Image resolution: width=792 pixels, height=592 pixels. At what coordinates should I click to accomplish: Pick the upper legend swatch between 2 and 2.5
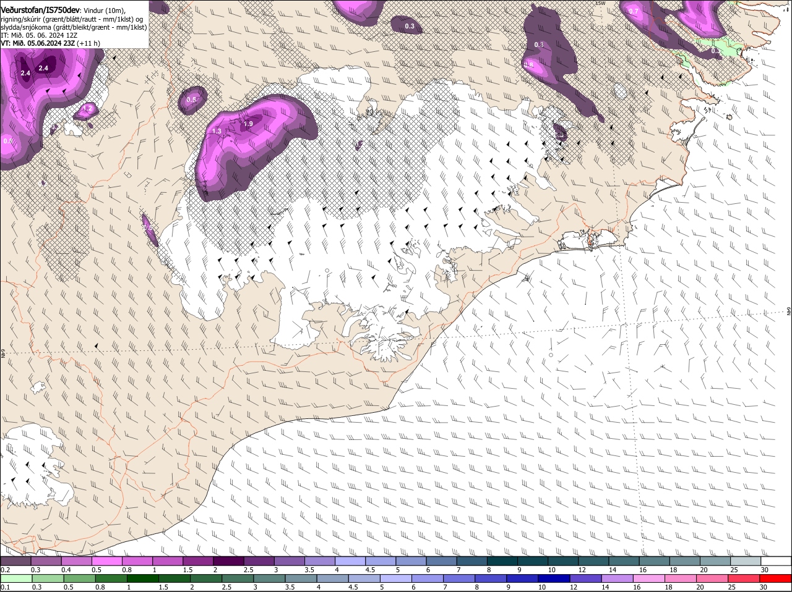coord(228,561)
